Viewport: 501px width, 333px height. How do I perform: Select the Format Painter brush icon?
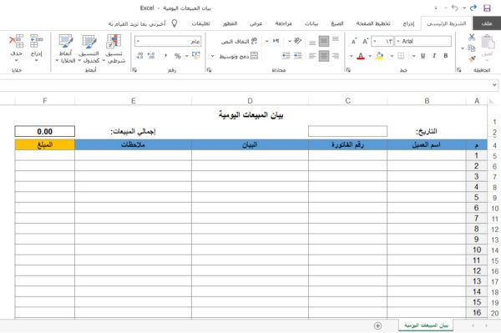[472, 58]
